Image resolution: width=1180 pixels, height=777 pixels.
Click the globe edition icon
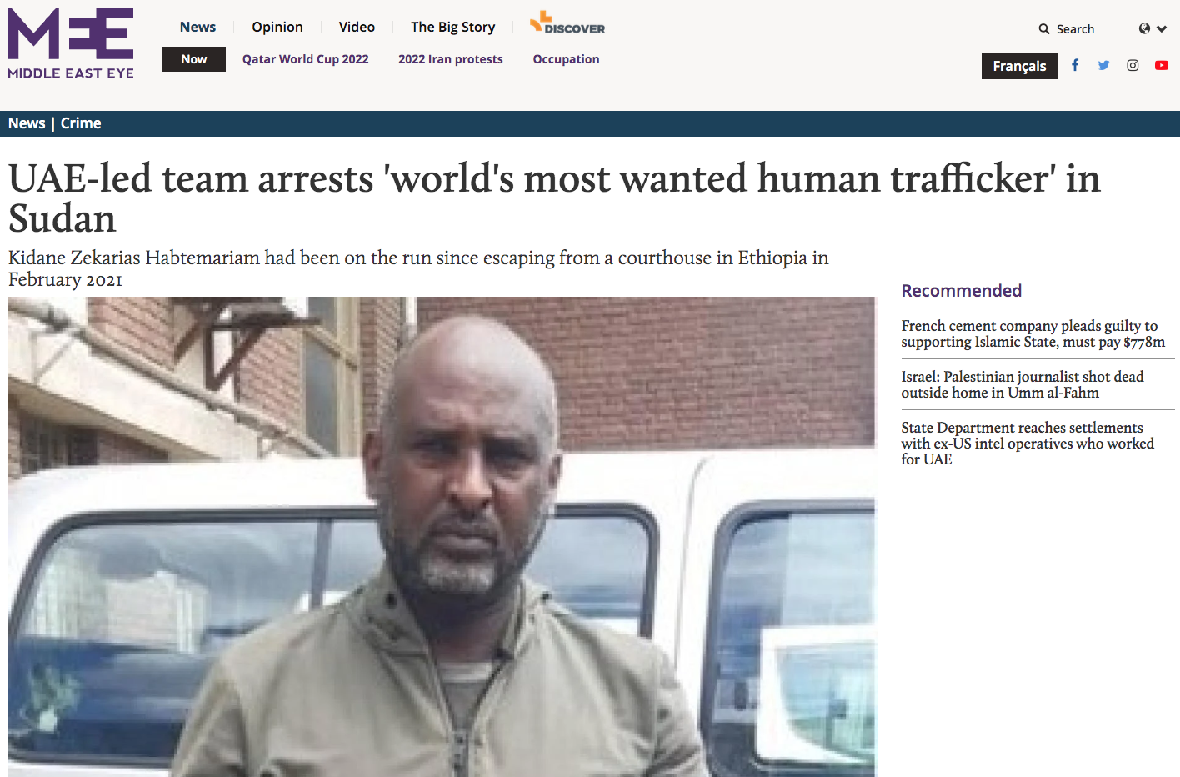[1144, 28]
